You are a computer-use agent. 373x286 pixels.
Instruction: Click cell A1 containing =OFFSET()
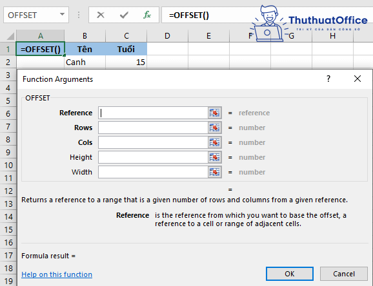click(x=41, y=49)
